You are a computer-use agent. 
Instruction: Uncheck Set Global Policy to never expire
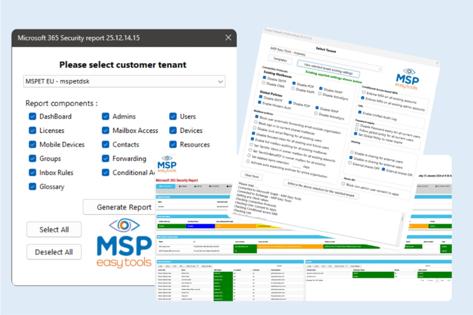[x=355, y=134]
